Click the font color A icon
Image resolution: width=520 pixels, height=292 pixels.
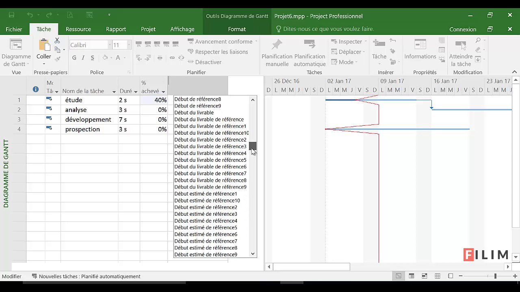(118, 58)
